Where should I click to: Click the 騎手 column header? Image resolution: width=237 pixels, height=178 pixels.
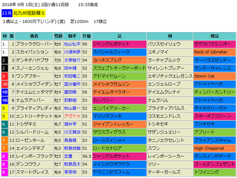pyautogui.click(x=72, y=36)
